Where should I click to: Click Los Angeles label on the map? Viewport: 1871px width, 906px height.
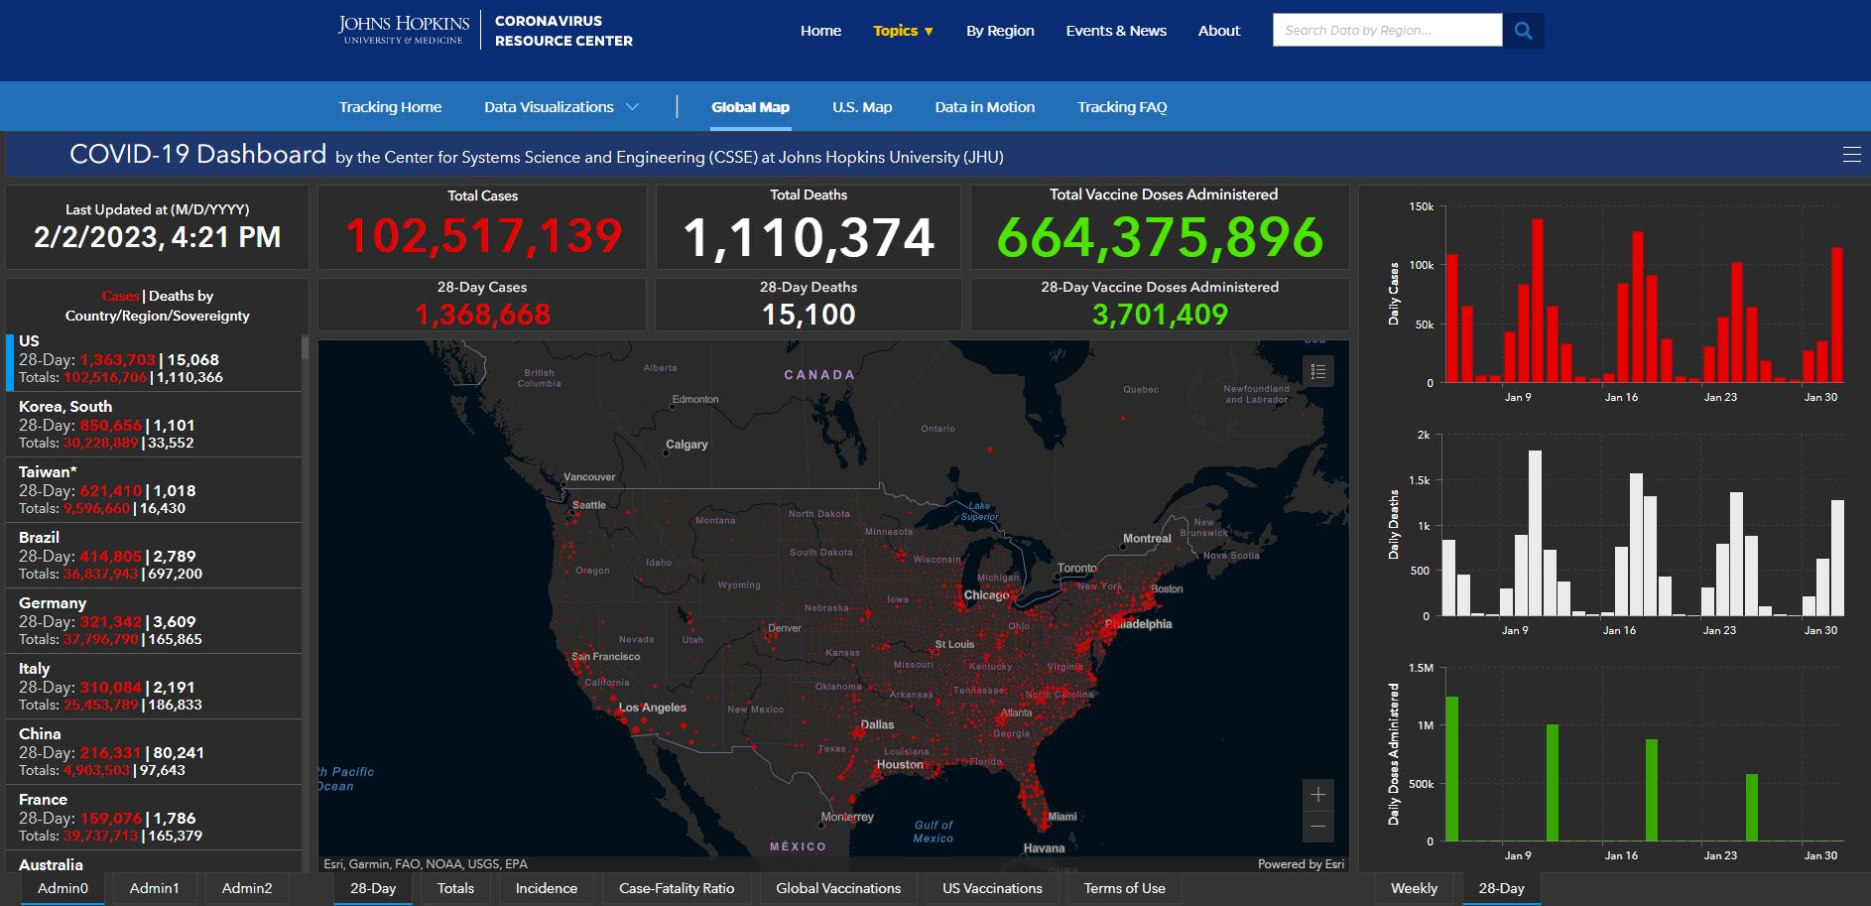pos(653,708)
